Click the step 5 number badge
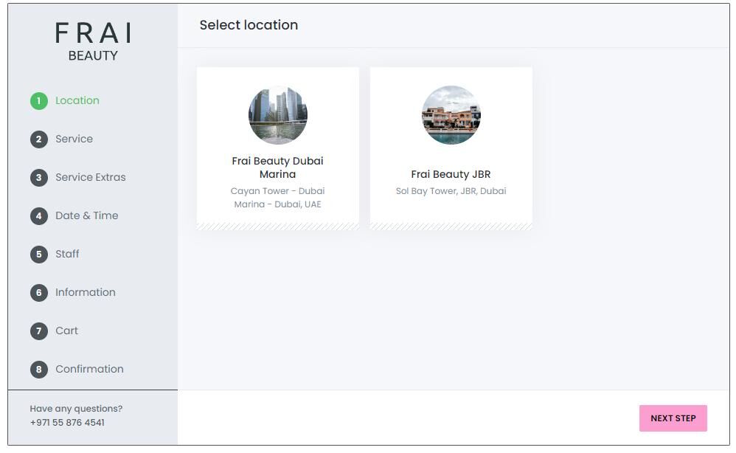736x453 pixels. (38, 255)
